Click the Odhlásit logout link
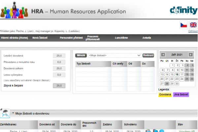The height and width of the screenshot is (132, 198). (193, 31)
